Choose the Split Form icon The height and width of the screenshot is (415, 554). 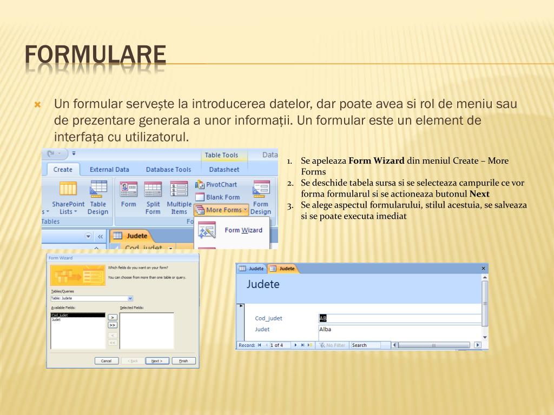[x=153, y=198]
